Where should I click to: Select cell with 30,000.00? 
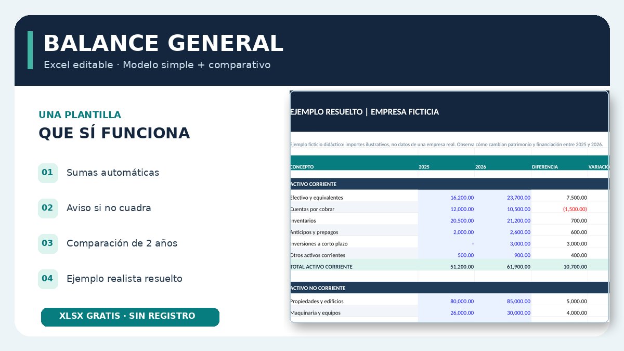503,313
